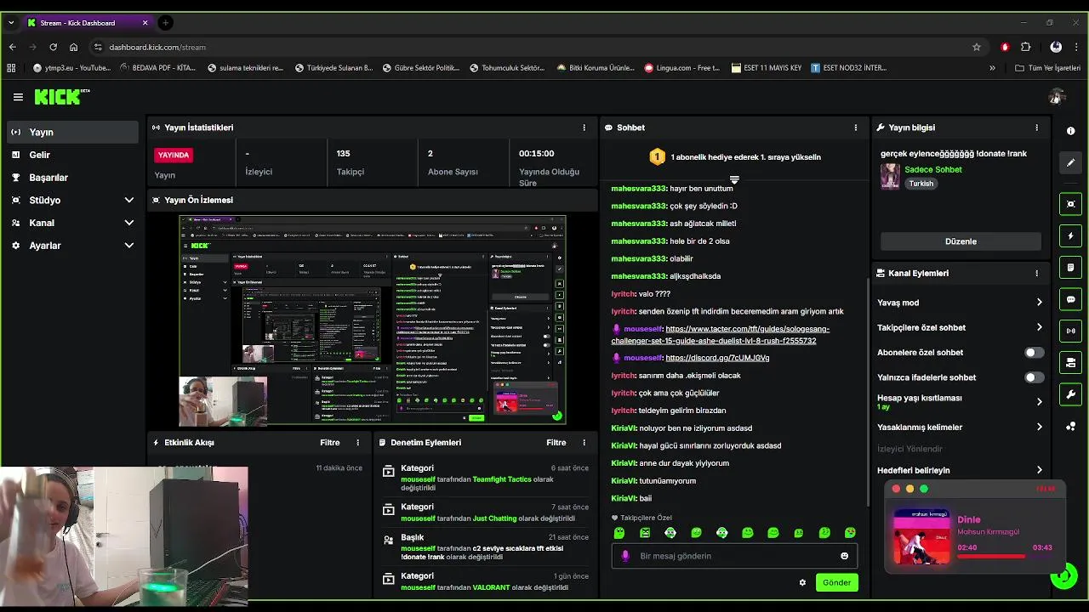
Task: Click the stream preview widget icon in the right sidebar
Action: click(1071, 204)
